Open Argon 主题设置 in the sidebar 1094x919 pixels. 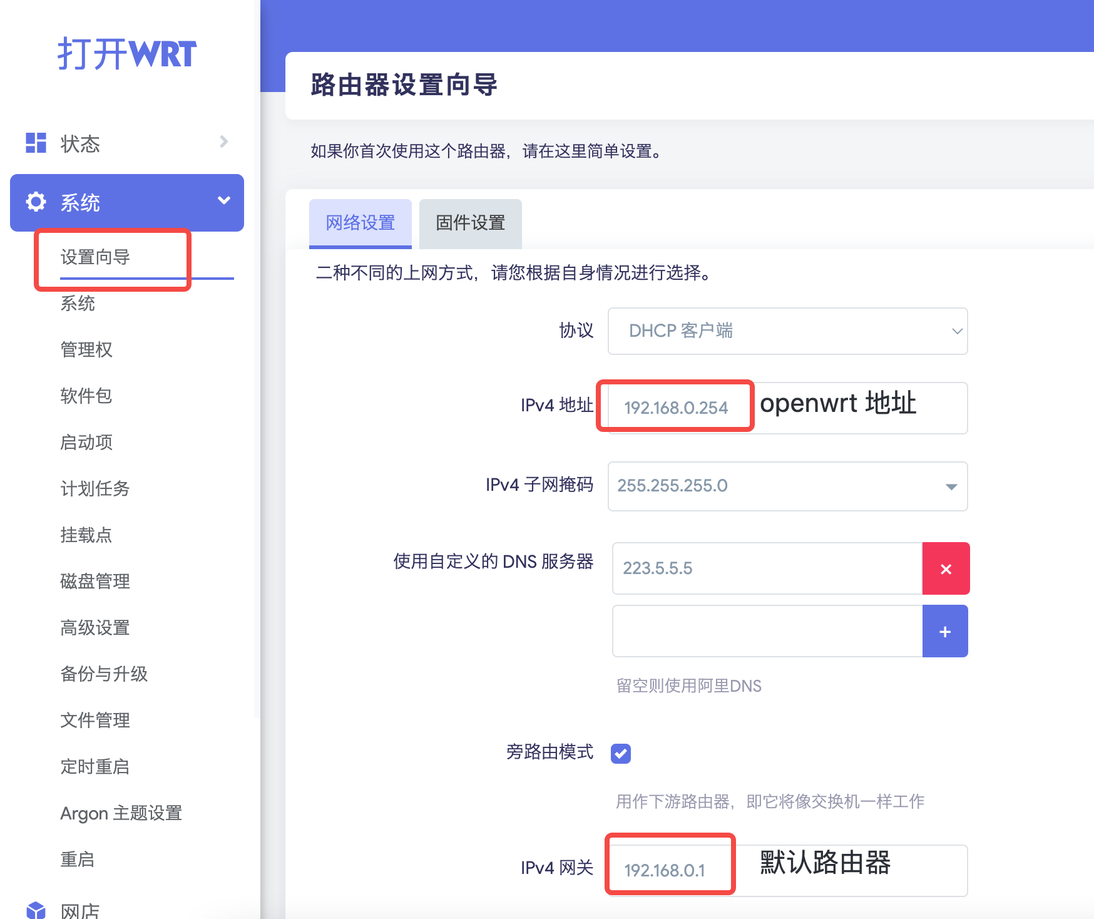pyautogui.click(x=121, y=813)
